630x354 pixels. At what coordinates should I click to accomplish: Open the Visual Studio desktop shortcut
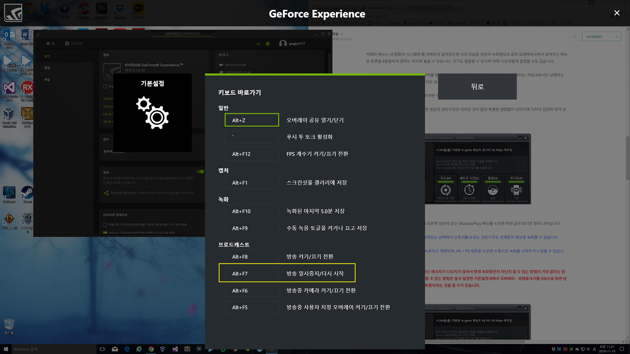click(9, 92)
